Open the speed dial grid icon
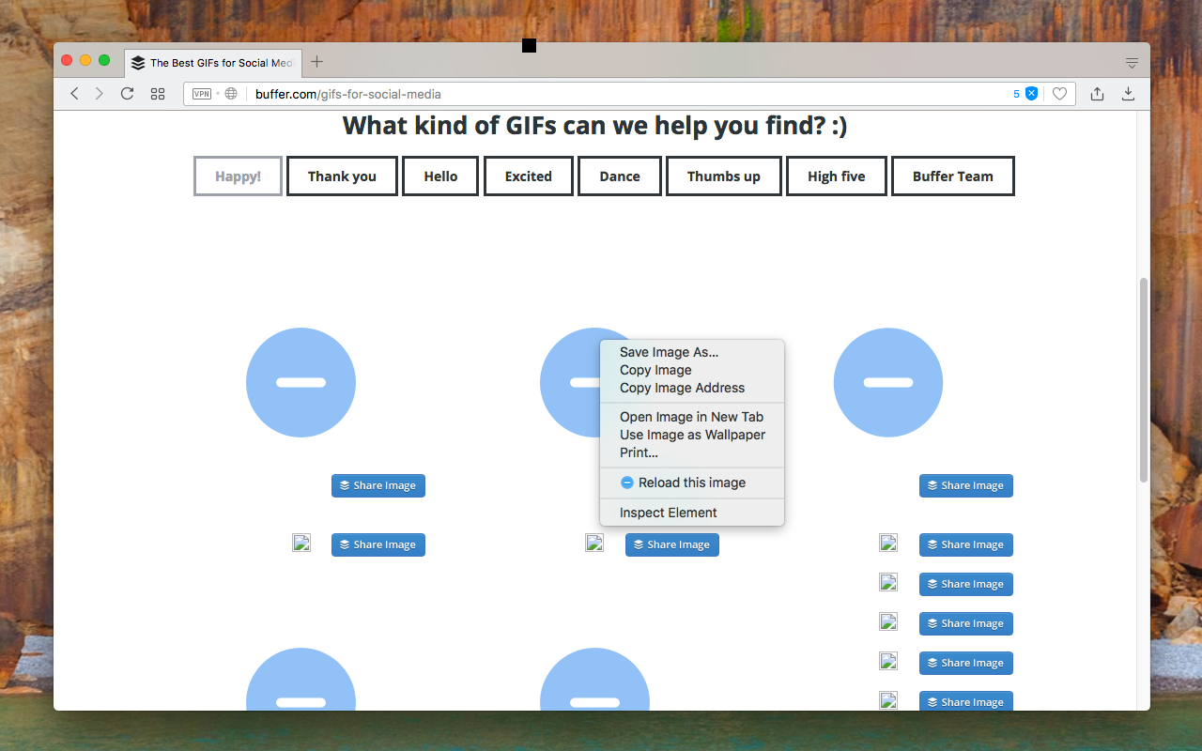This screenshot has height=751, width=1202. [157, 94]
